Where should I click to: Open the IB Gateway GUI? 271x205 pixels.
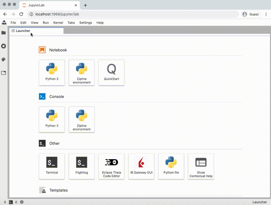point(141,166)
